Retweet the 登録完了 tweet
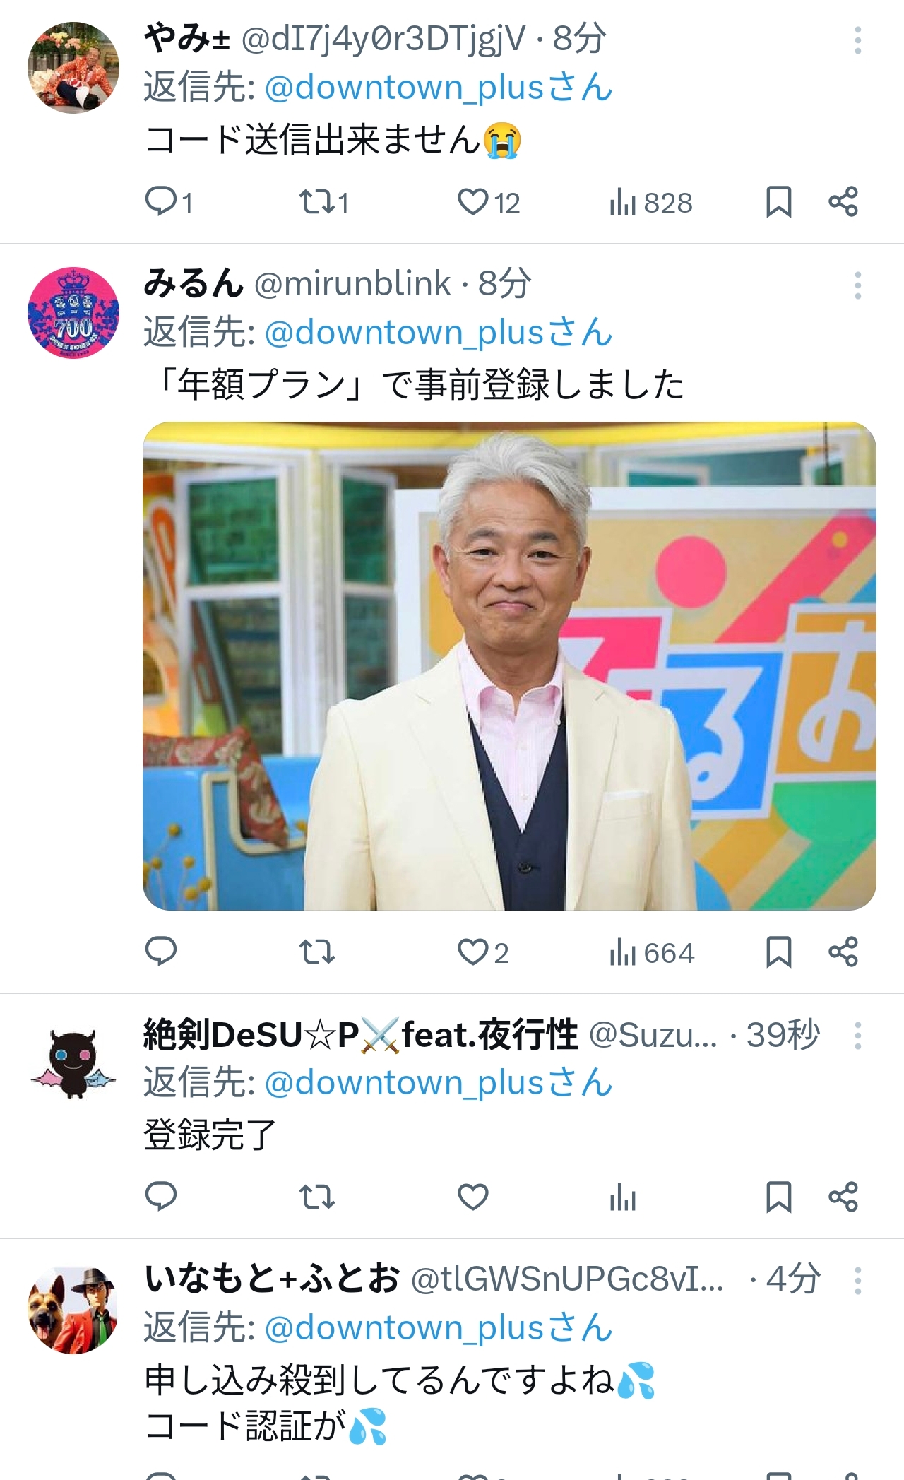The height and width of the screenshot is (1480, 904). (316, 1197)
